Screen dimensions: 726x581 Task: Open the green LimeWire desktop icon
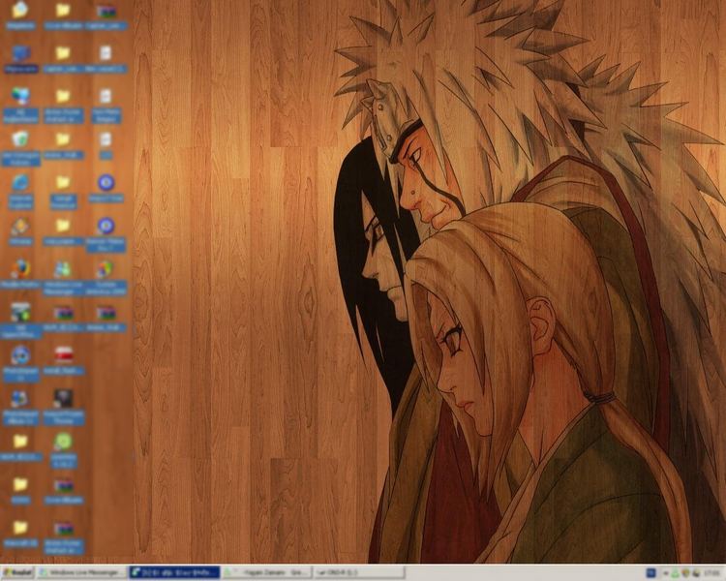pos(63,442)
